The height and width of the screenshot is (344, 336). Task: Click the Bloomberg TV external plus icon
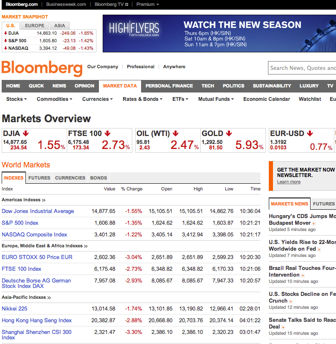click(126, 4)
